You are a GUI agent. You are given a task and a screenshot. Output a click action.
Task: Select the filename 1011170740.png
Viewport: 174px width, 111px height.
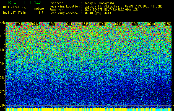[14, 7]
